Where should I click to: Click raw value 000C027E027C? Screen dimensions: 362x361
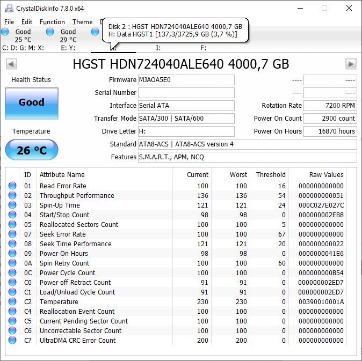(x=321, y=205)
